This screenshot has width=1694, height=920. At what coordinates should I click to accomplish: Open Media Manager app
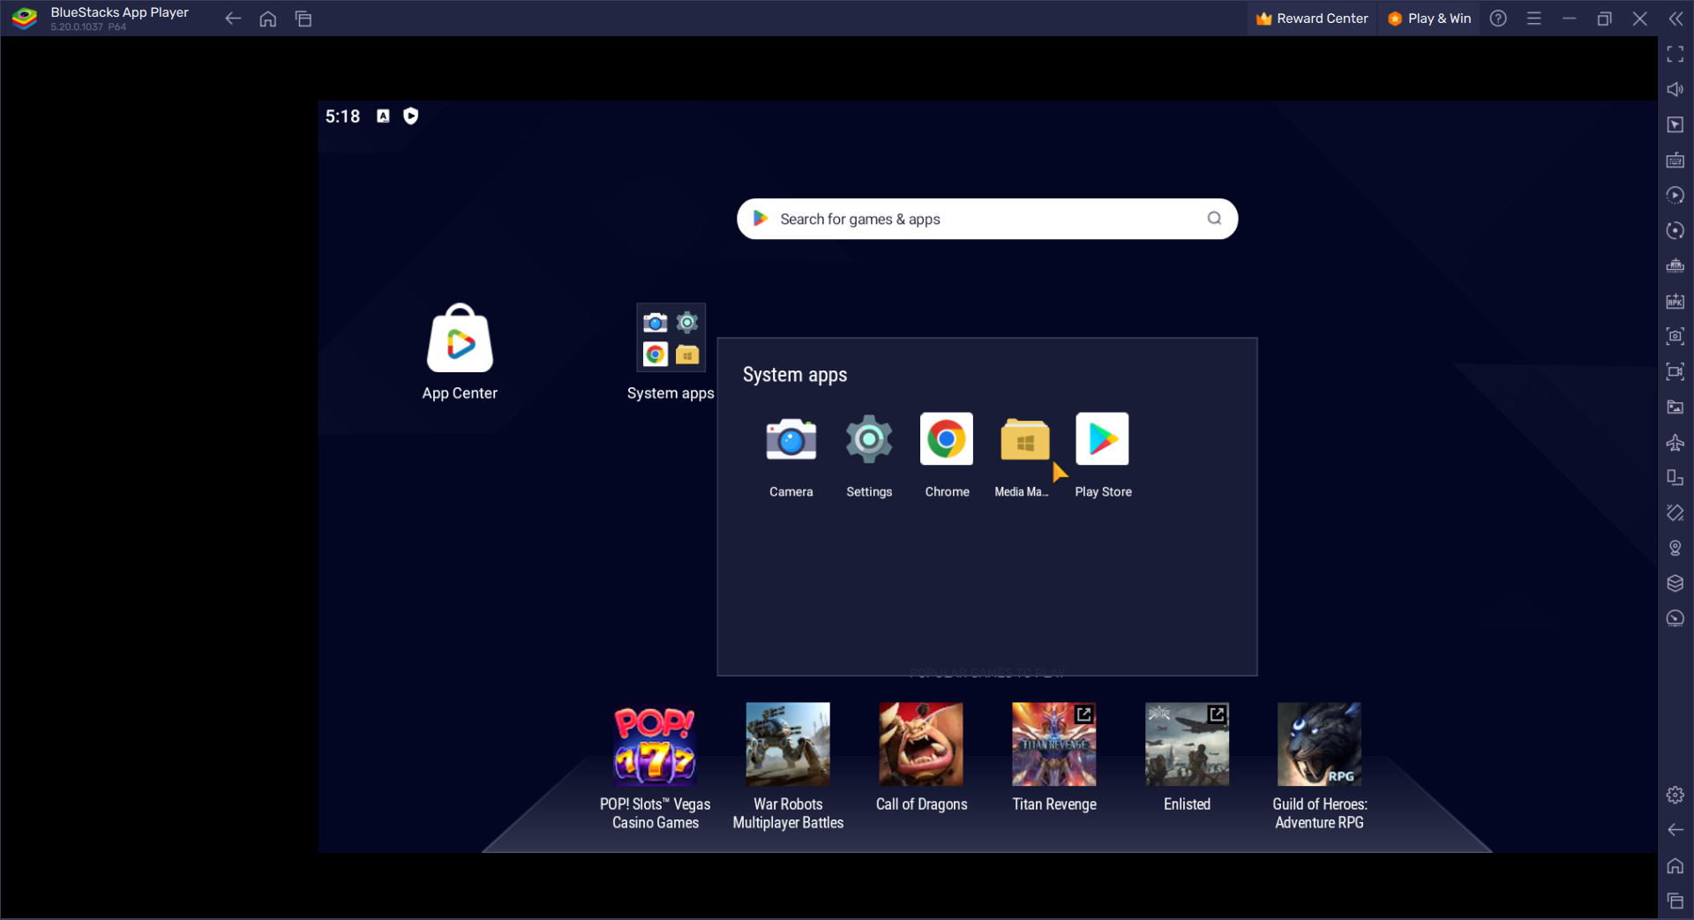1024,439
